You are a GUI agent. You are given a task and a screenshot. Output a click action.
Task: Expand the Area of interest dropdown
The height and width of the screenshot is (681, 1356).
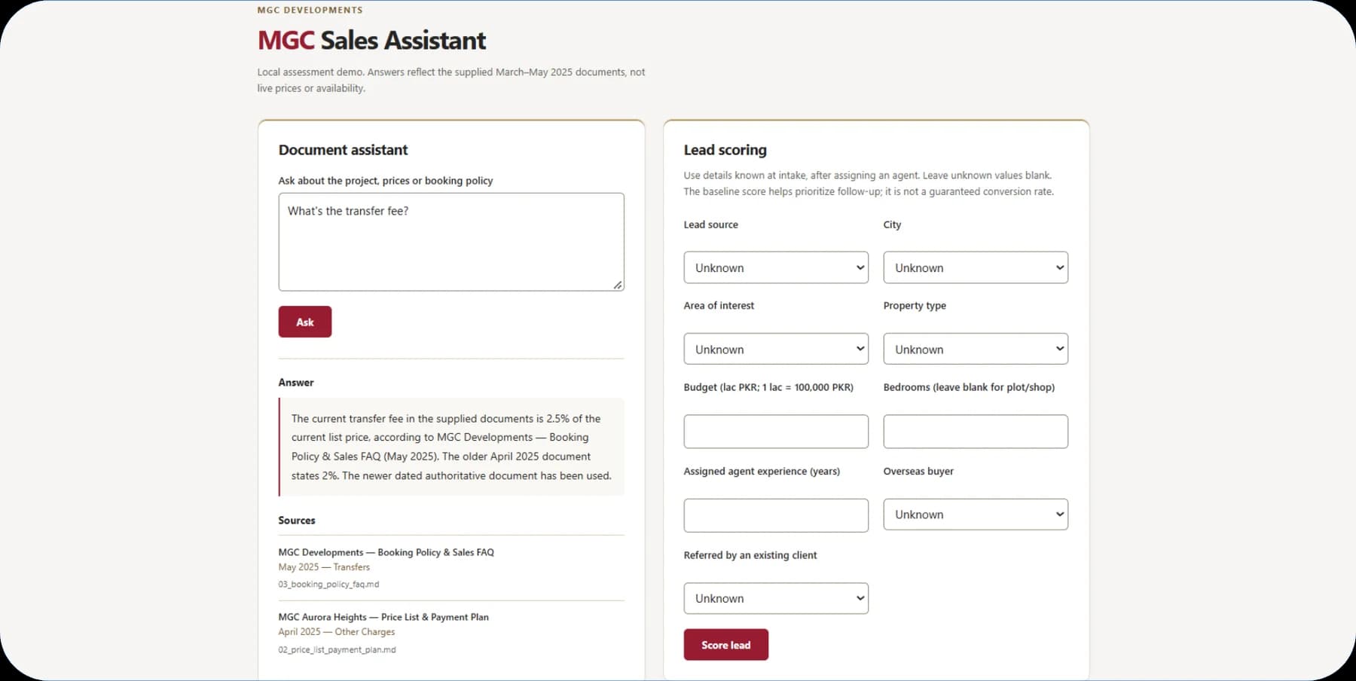(x=776, y=349)
